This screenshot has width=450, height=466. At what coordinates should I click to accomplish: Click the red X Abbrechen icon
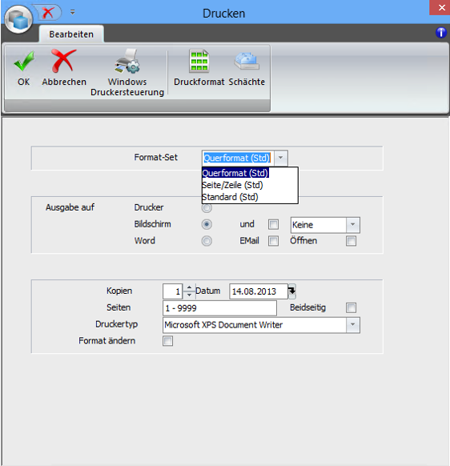point(63,61)
